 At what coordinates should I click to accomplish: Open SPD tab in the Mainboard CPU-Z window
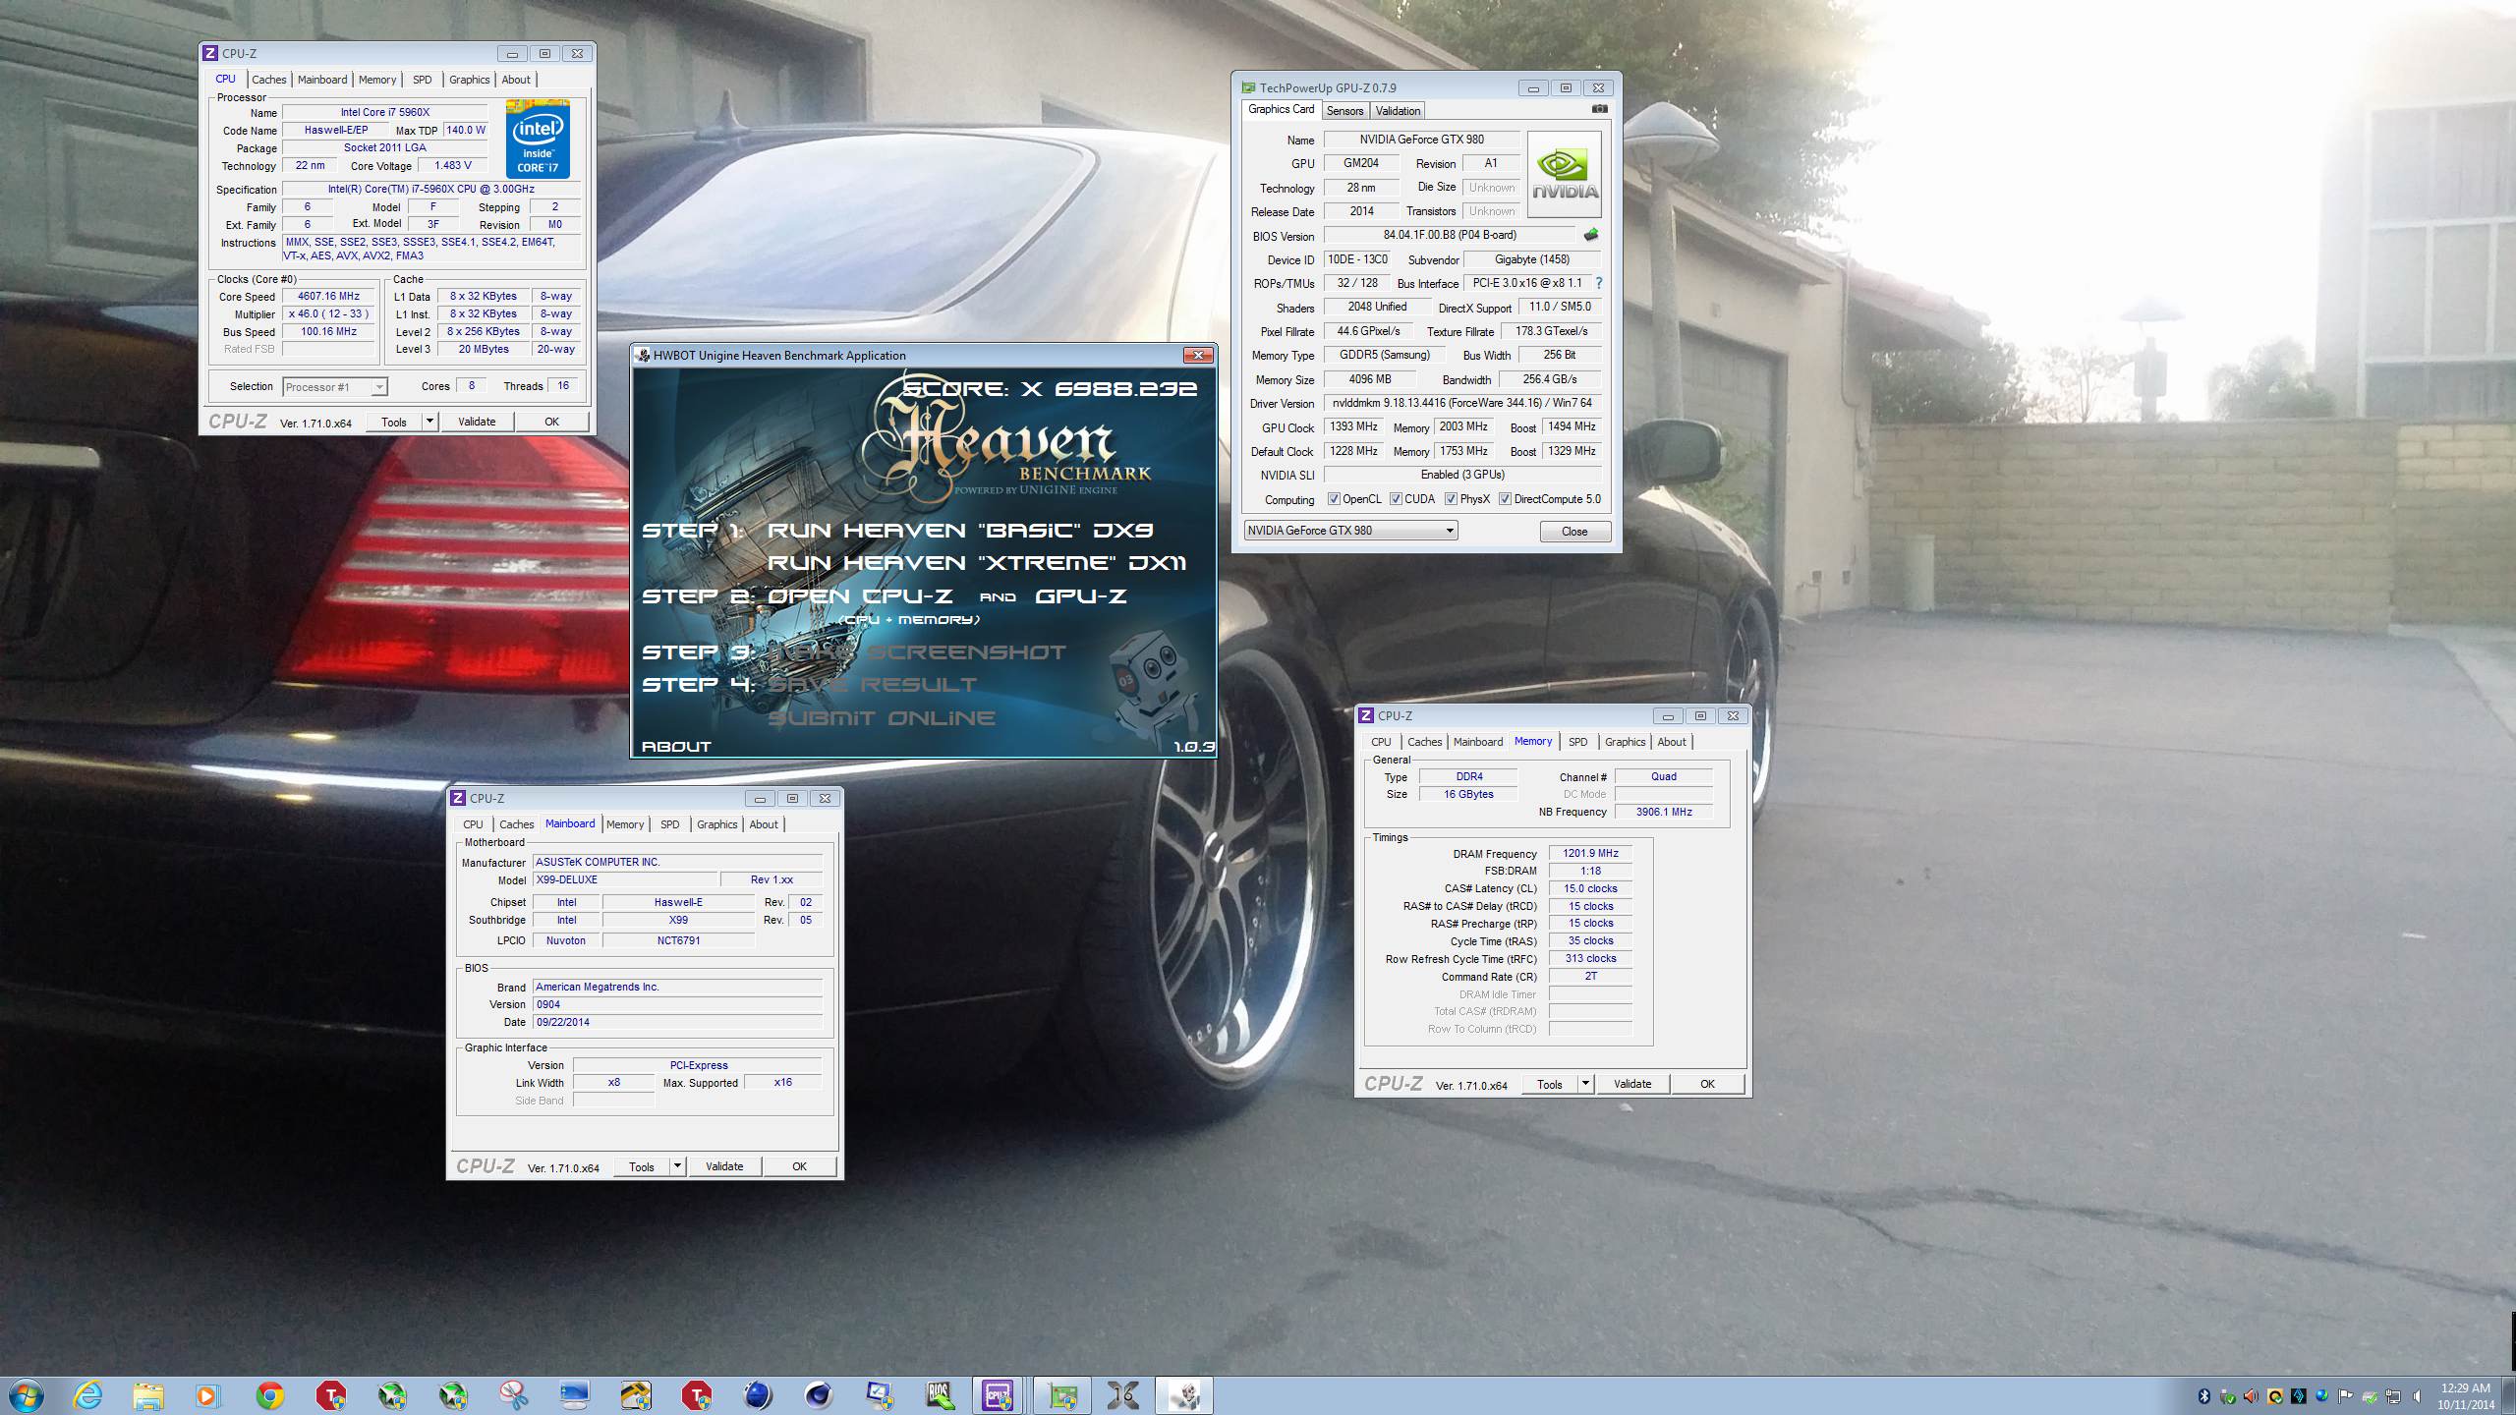click(669, 824)
